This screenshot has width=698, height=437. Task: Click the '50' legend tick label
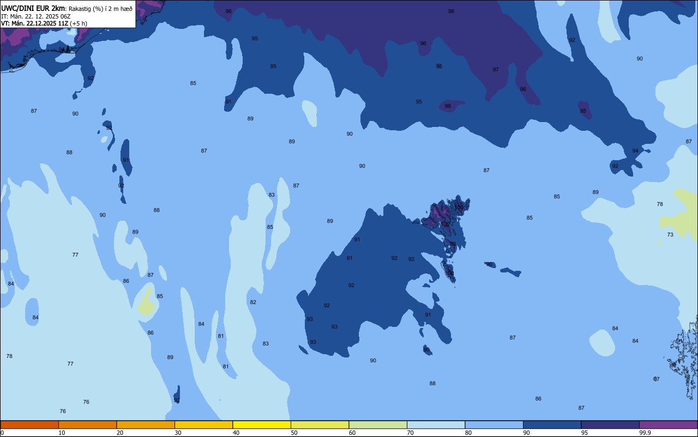coord(294,433)
